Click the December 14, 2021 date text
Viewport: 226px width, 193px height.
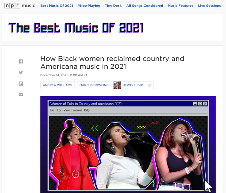point(54,75)
